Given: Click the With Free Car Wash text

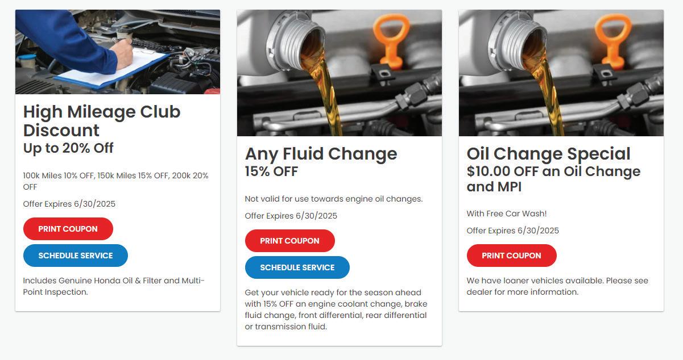Looking at the screenshot, I should [x=507, y=214].
